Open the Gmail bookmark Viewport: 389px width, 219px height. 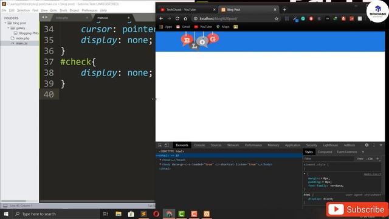[183, 27]
